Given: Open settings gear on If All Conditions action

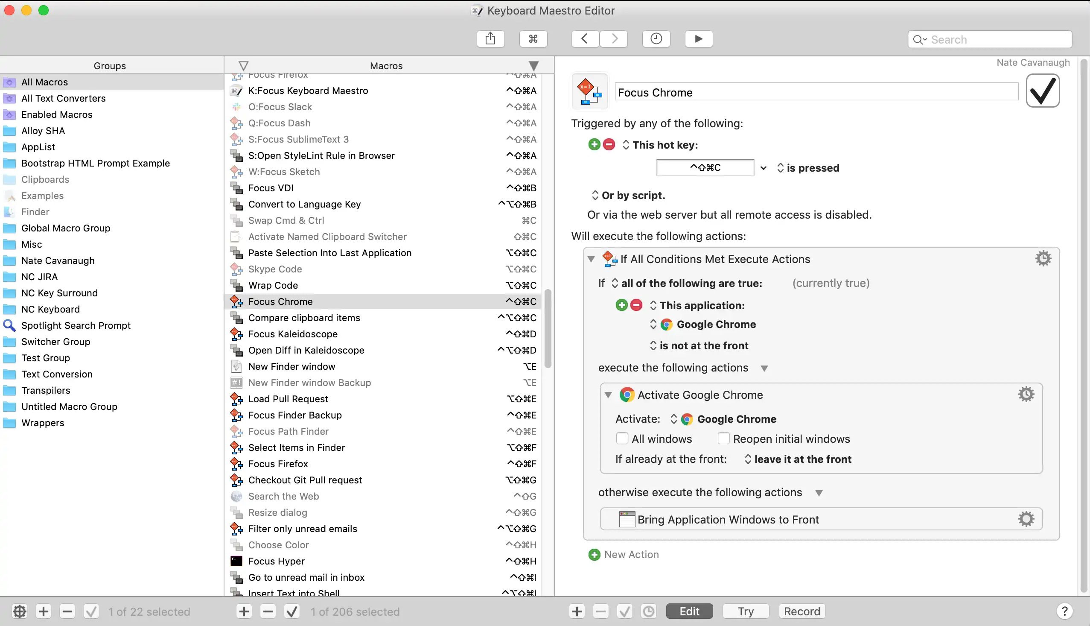Looking at the screenshot, I should [1043, 258].
